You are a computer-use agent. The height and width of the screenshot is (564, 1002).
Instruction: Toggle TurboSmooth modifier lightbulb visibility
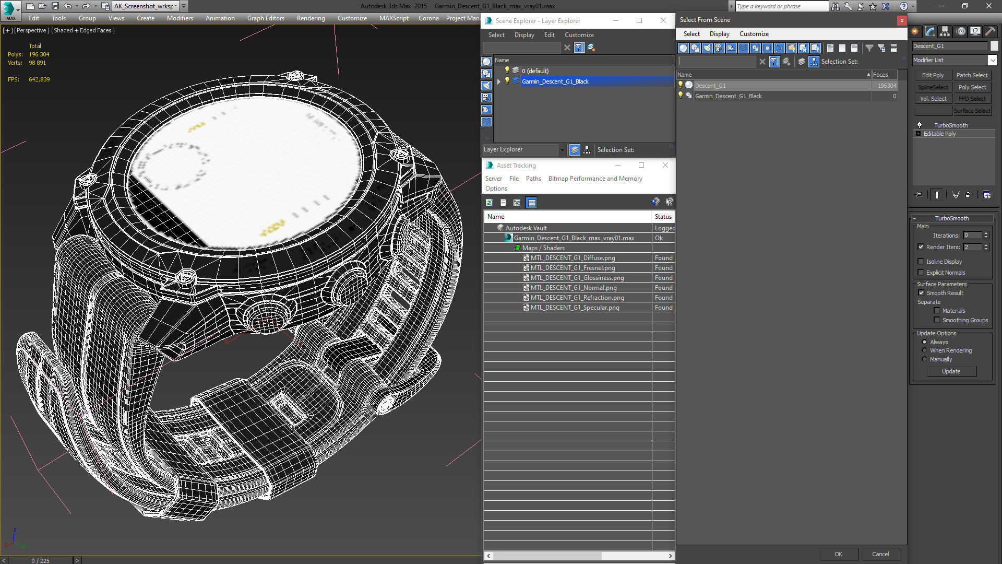coord(920,125)
